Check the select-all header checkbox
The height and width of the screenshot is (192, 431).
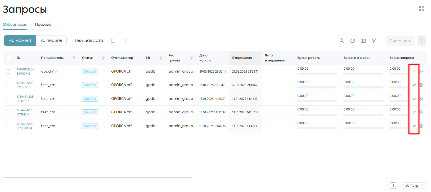pos(8,58)
